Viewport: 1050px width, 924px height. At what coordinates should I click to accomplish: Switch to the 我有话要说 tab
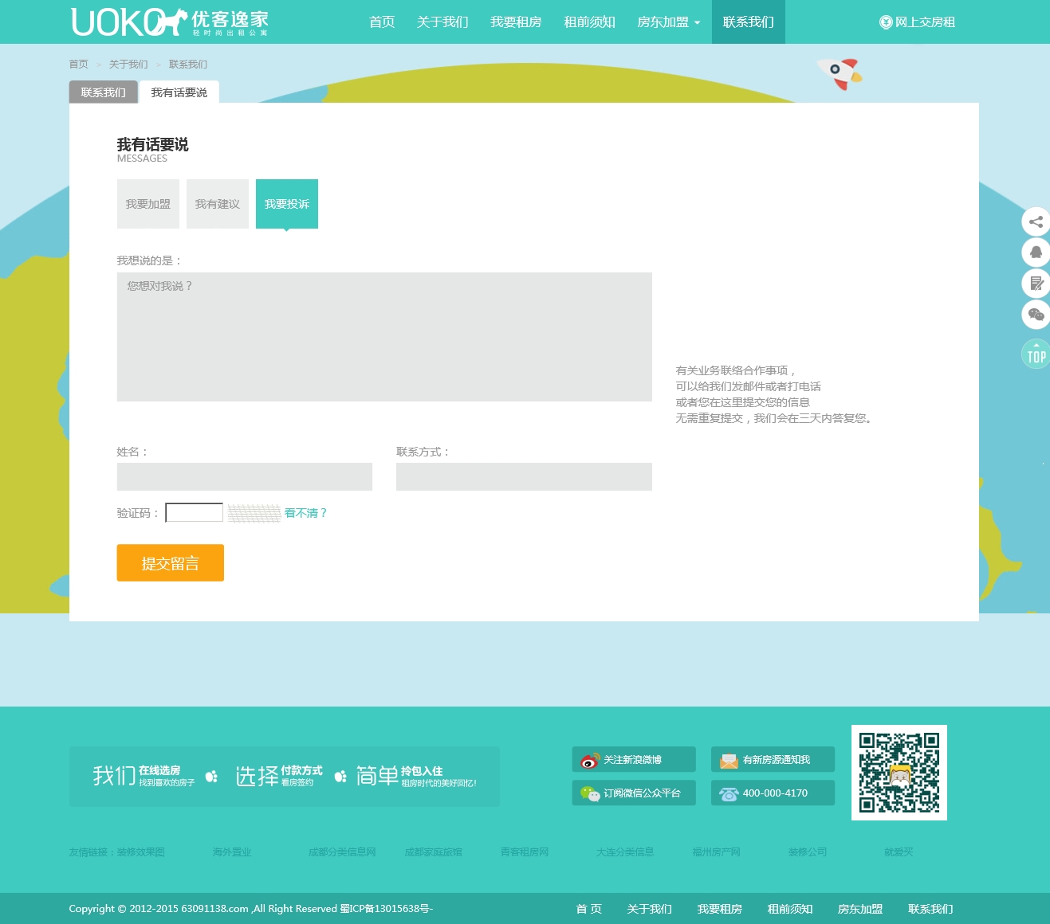[x=179, y=92]
